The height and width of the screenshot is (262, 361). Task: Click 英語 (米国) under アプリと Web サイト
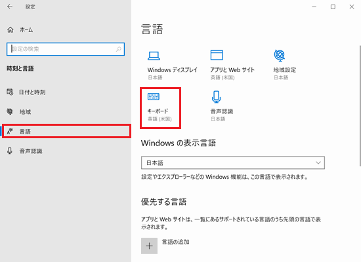point(223,78)
